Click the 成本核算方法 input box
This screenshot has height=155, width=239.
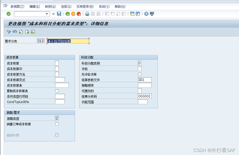(57, 74)
